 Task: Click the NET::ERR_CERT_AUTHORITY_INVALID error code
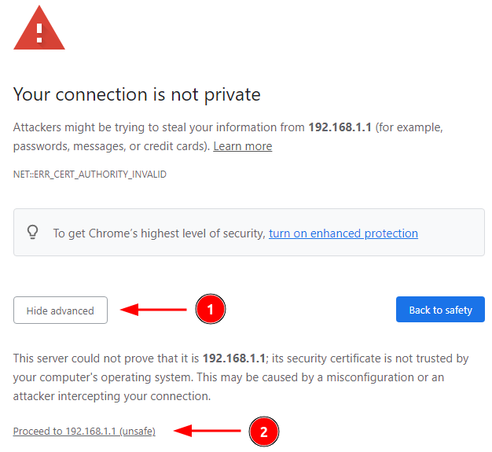[x=90, y=174]
